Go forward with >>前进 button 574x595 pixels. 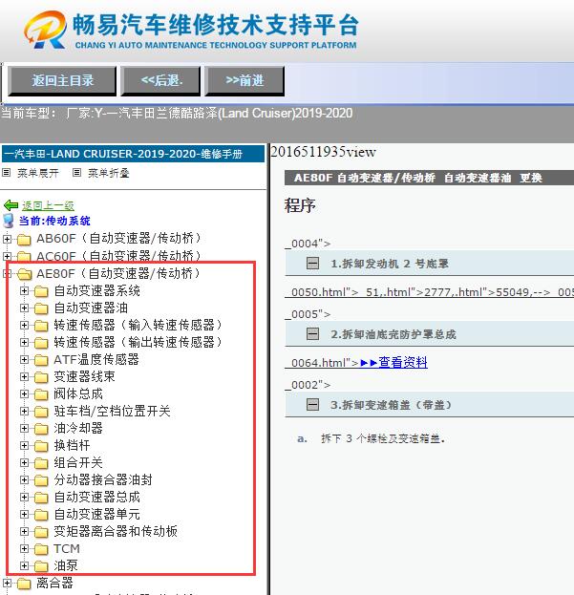[x=244, y=80]
